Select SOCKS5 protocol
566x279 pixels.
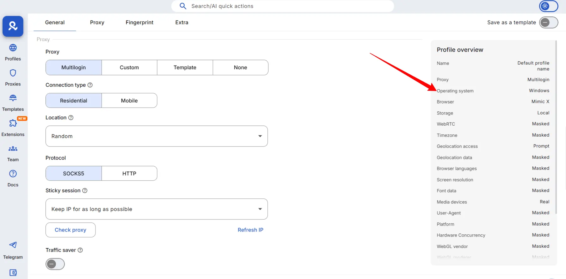[74, 173]
